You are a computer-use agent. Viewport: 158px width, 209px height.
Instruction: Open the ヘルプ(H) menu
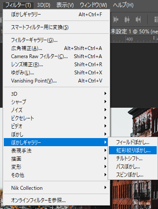point(123,5)
